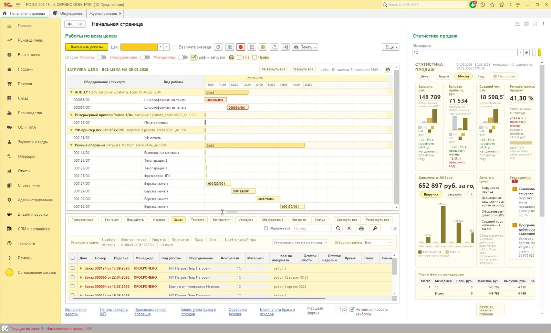Open the Цех dropdown arrow
The image size is (551, 333).
click(x=160, y=47)
